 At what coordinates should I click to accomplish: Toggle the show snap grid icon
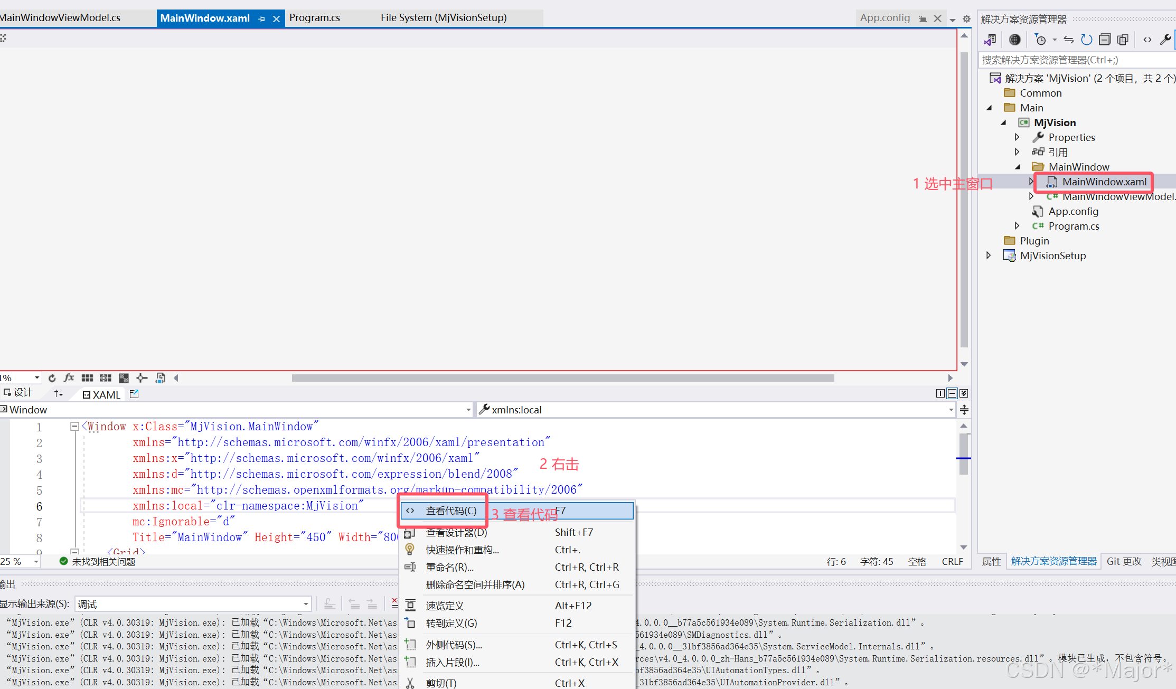(88, 377)
